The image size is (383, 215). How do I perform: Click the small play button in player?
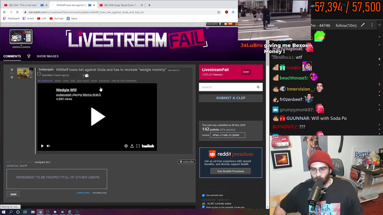click(42, 146)
